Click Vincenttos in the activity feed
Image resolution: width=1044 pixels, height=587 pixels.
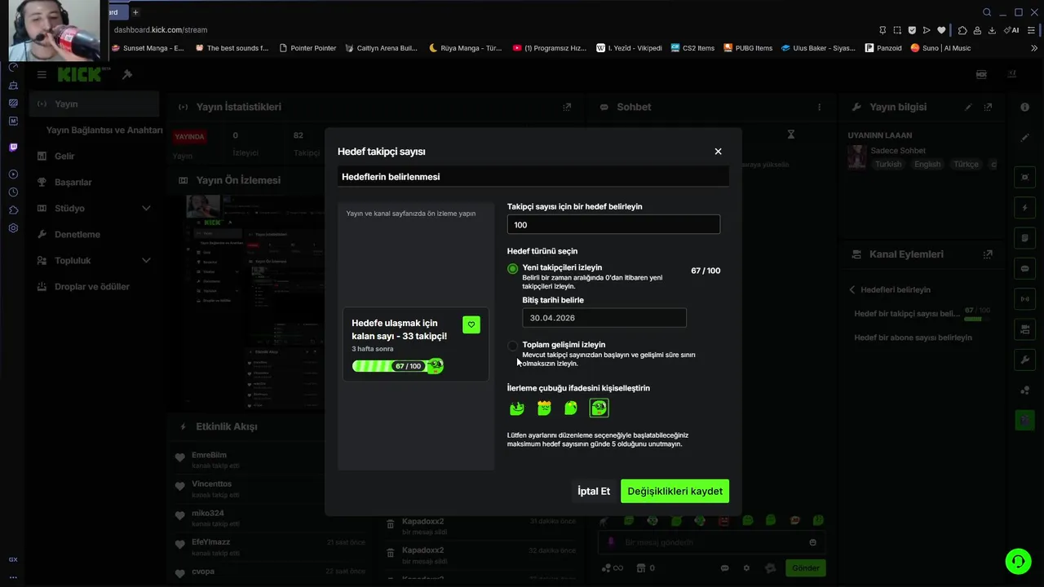[x=212, y=484]
